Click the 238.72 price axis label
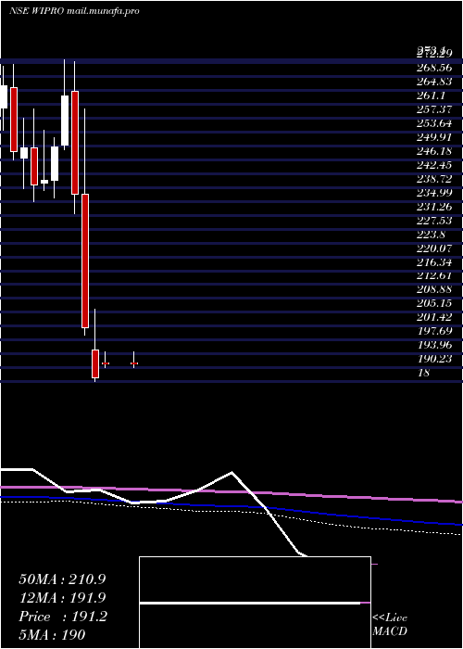This screenshot has width=463, height=649. pyautogui.click(x=434, y=179)
